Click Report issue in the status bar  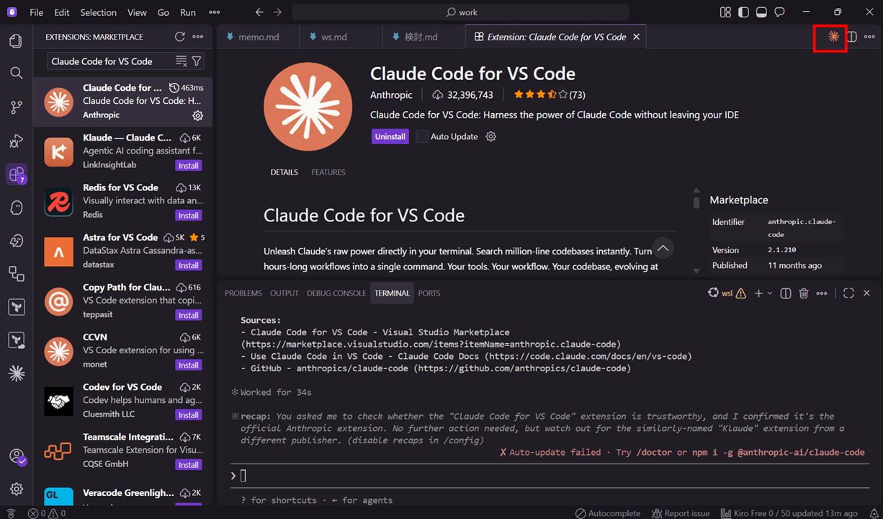point(681,513)
